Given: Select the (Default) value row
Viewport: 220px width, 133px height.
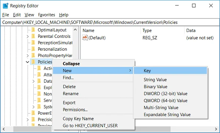Looking at the screenshot, I should (150, 38).
